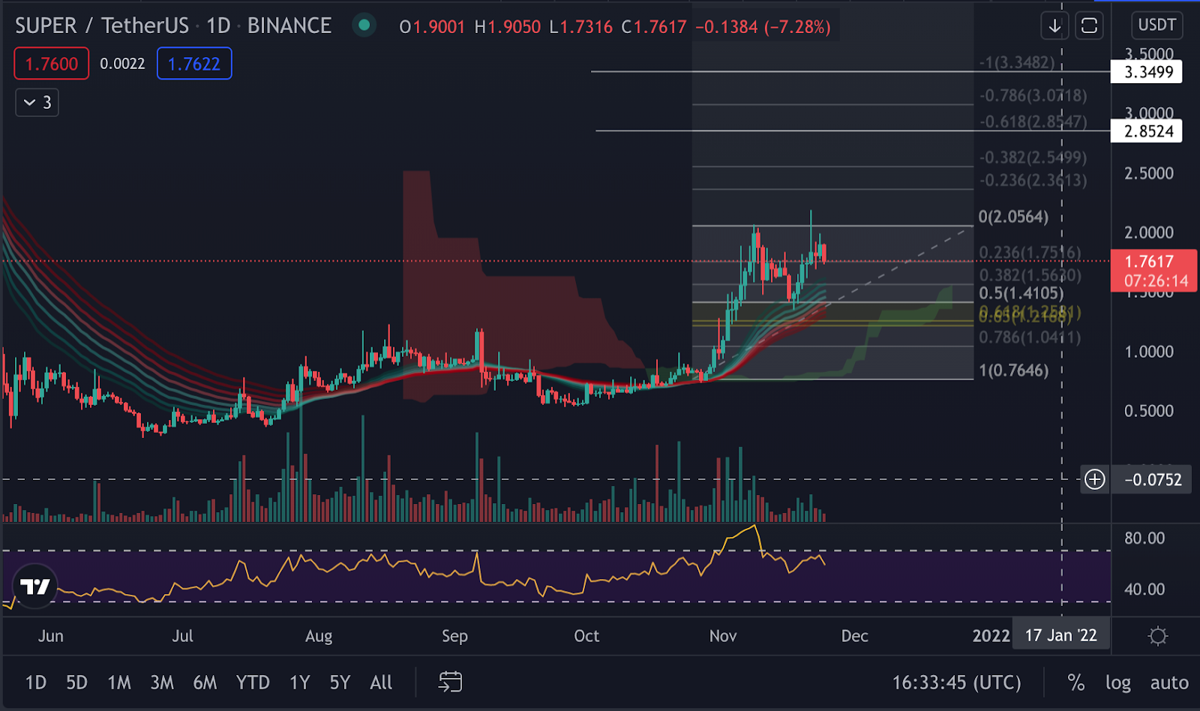
Task: Click the 0.5000 price axis label
Action: click(x=1148, y=411)
